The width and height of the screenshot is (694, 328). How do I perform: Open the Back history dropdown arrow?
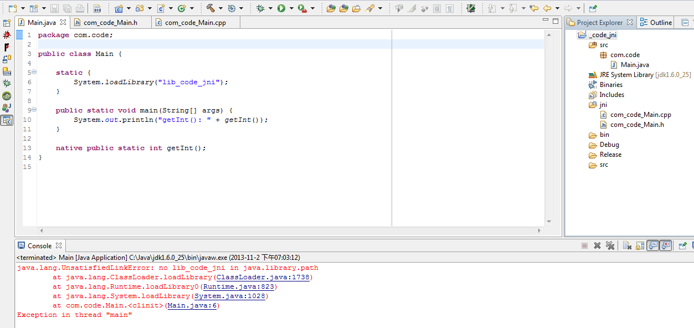[557, 8]
